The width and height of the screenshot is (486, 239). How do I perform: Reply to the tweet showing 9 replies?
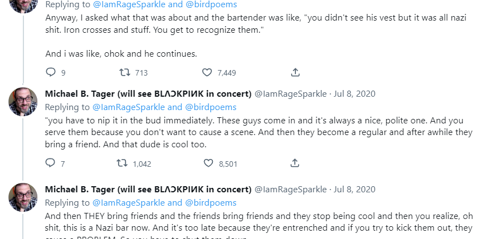(51, 72)
